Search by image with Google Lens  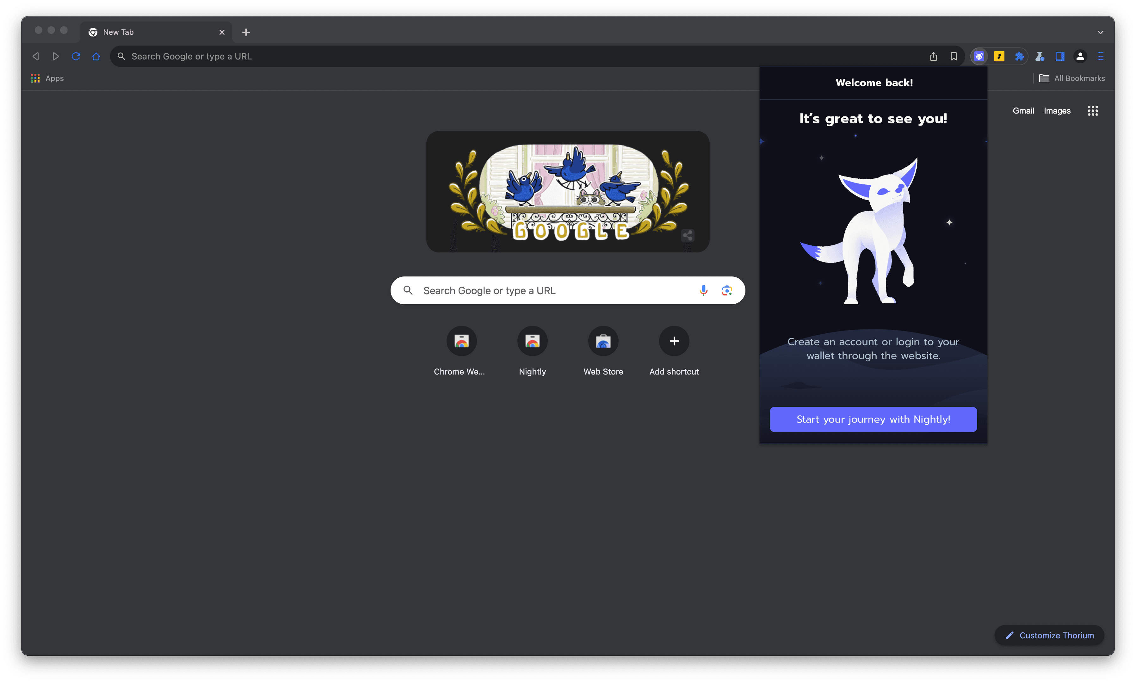[727, 290]
